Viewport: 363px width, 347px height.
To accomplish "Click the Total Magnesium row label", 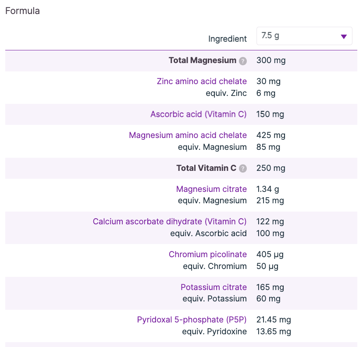I will coord(202,60).
